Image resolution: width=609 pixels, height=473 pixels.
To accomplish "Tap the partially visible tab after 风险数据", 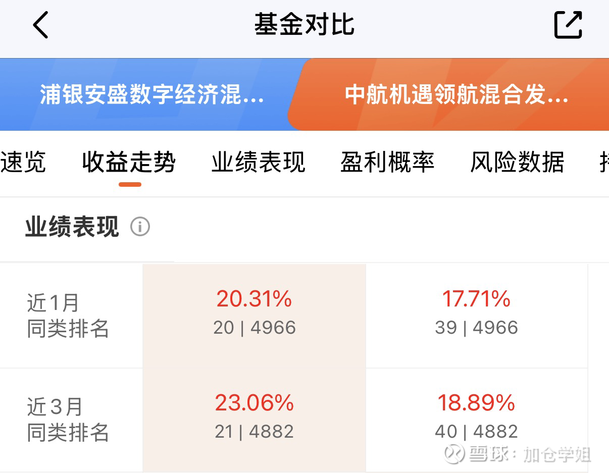I will click(x=603, y=163).
